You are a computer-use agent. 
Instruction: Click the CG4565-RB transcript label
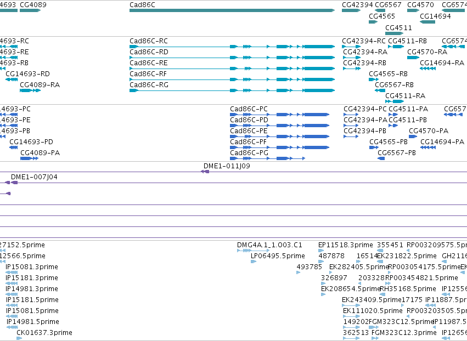pyautogui.click(x=388, y=74)
